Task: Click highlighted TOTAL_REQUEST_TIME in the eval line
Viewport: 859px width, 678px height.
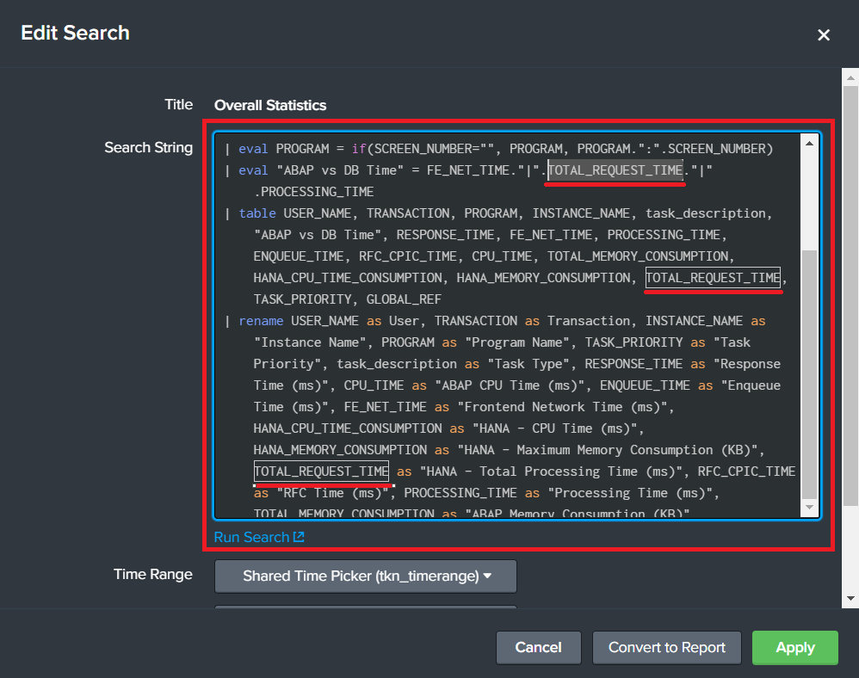Action: pos(615,170)
